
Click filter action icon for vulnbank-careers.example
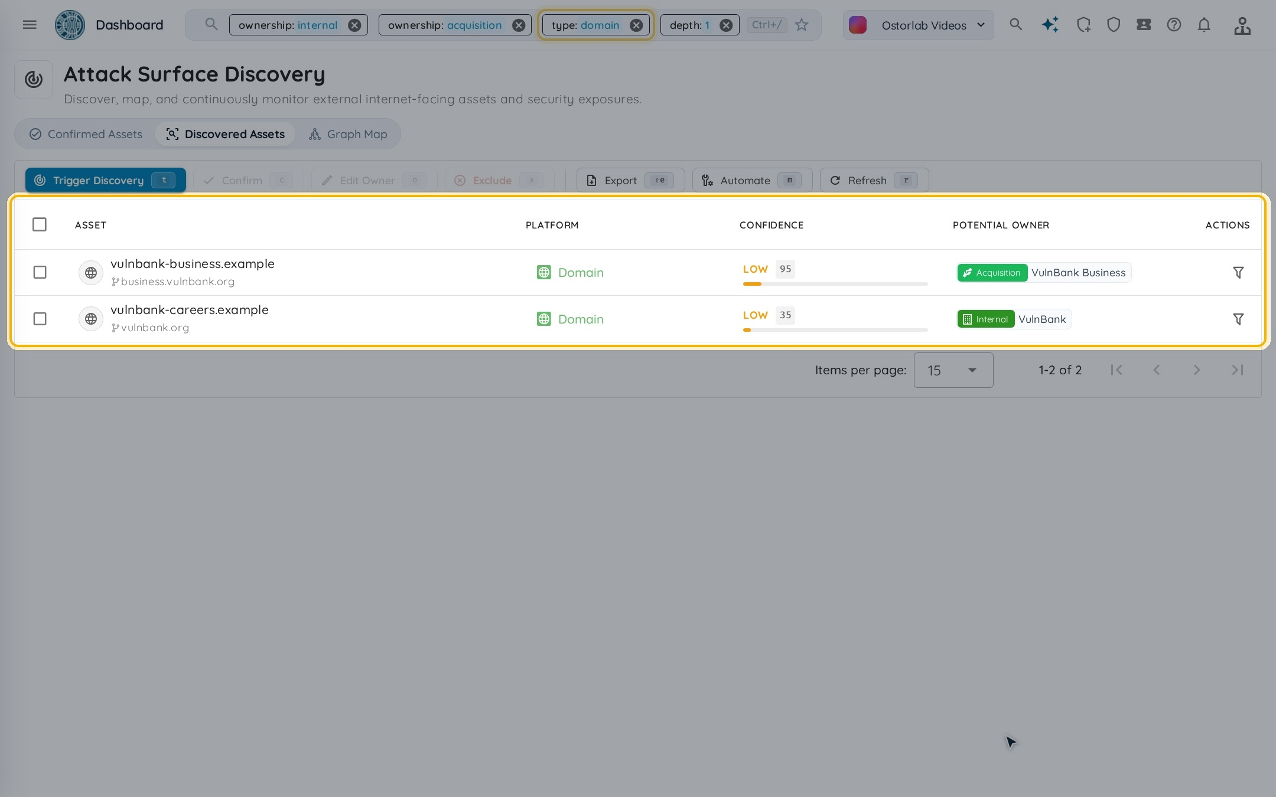[x=1238, y=319]
